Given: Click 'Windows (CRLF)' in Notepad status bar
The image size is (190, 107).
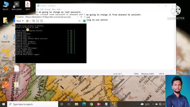Looking at the screenshot, I should (x=148, y=74).
